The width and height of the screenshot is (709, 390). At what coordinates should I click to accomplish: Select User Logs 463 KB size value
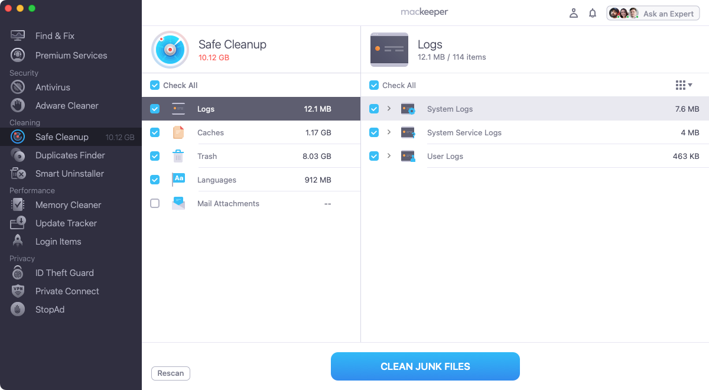point(686,156)
